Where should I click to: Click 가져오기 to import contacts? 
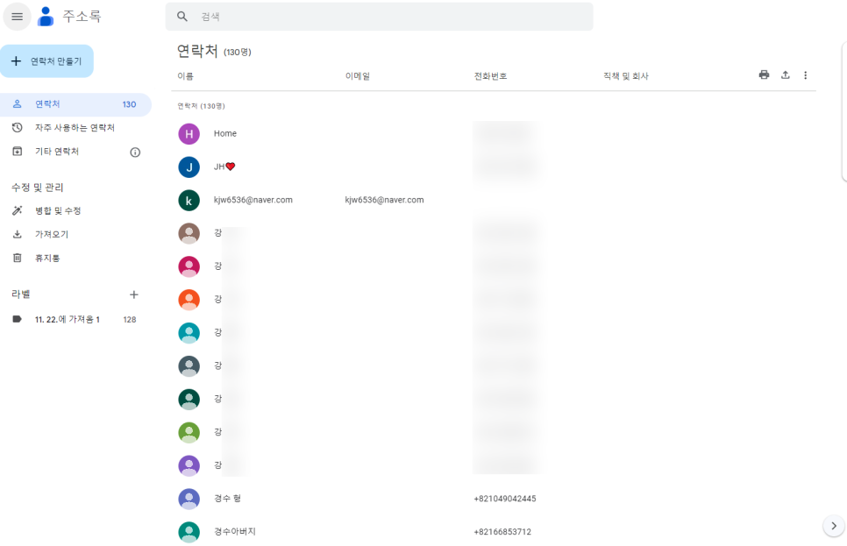pyautogui.click(x=52, y=234)
